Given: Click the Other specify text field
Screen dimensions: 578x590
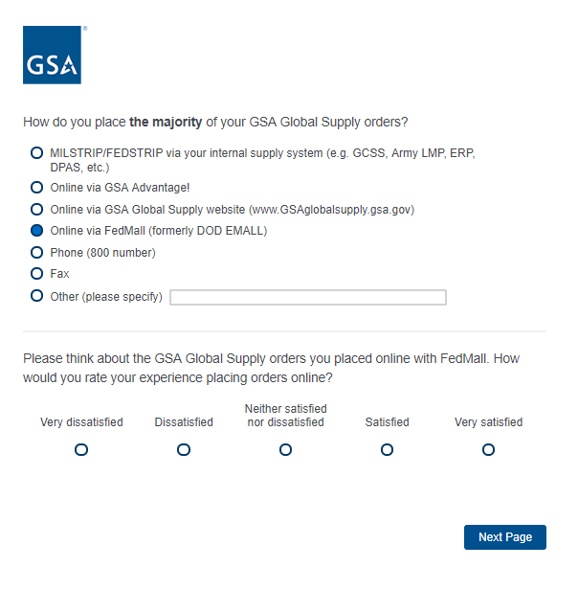Looking at the screenshot, I should [307, 297].
